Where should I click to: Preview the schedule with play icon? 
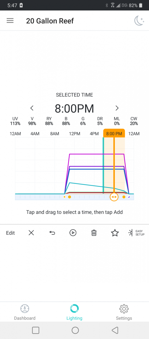tap(73, 233)
